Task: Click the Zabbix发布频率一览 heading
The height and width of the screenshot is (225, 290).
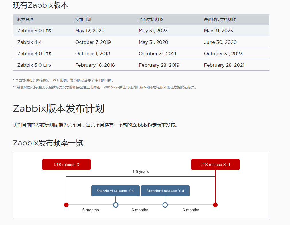Action: [48, 143]
